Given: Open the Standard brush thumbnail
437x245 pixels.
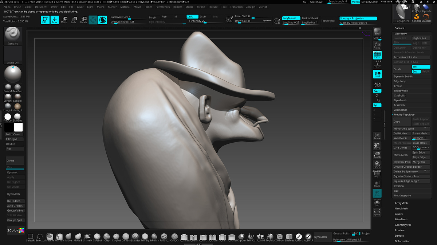Looking at the screenshot, I should click(x=13, y=36).
